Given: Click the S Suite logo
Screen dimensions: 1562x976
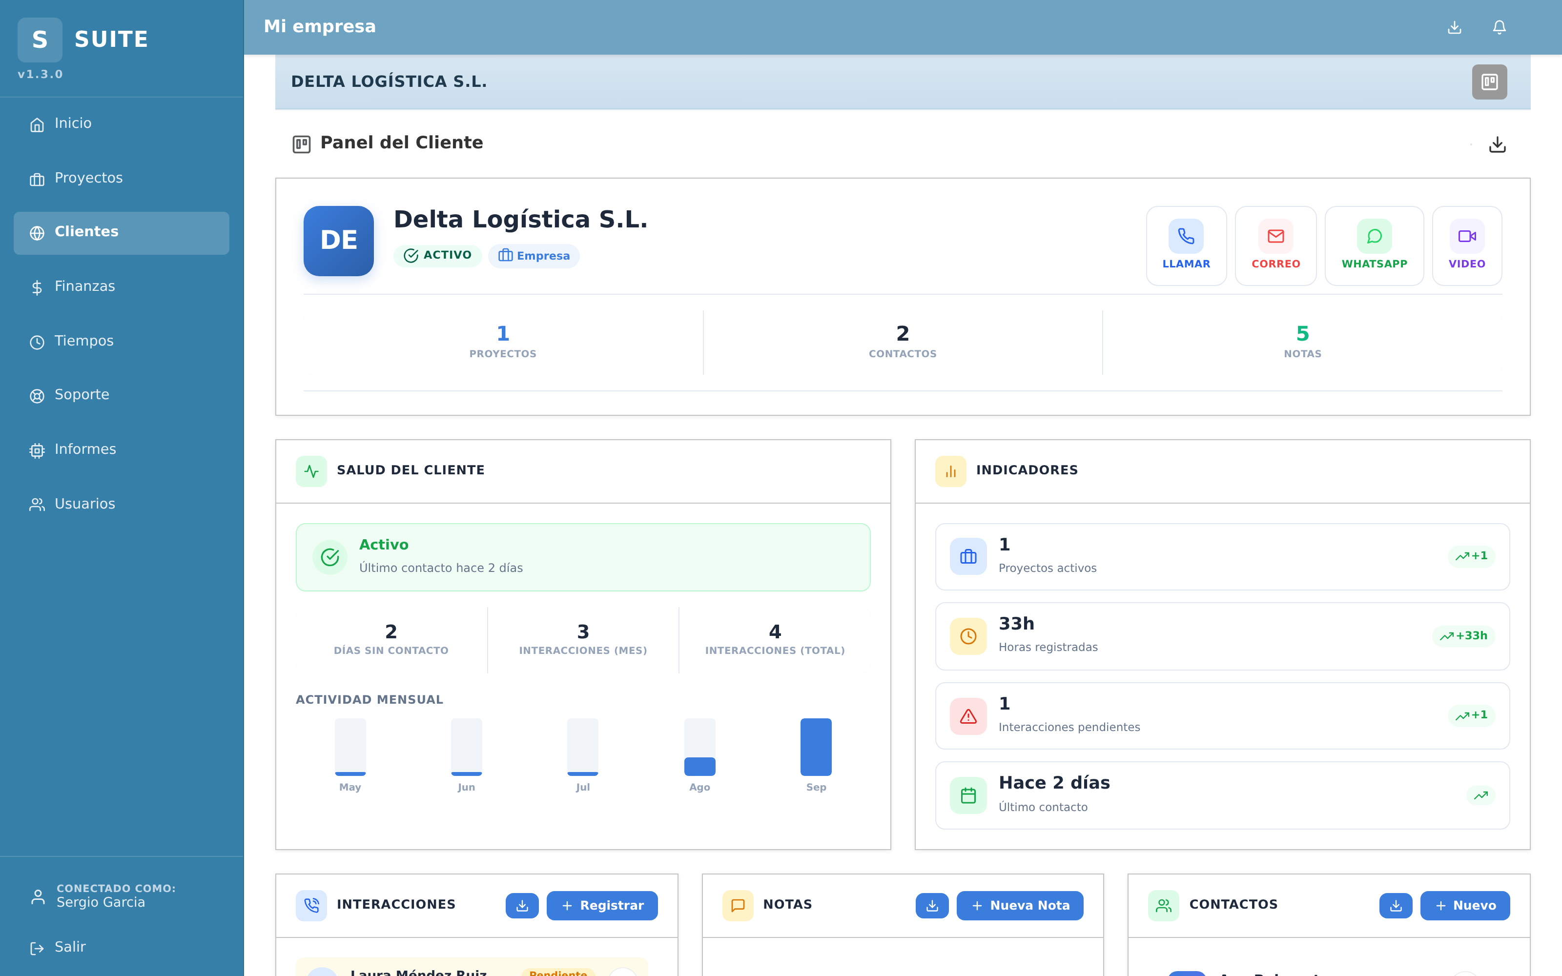Looking at the screenshot, I should coord(40,40).
